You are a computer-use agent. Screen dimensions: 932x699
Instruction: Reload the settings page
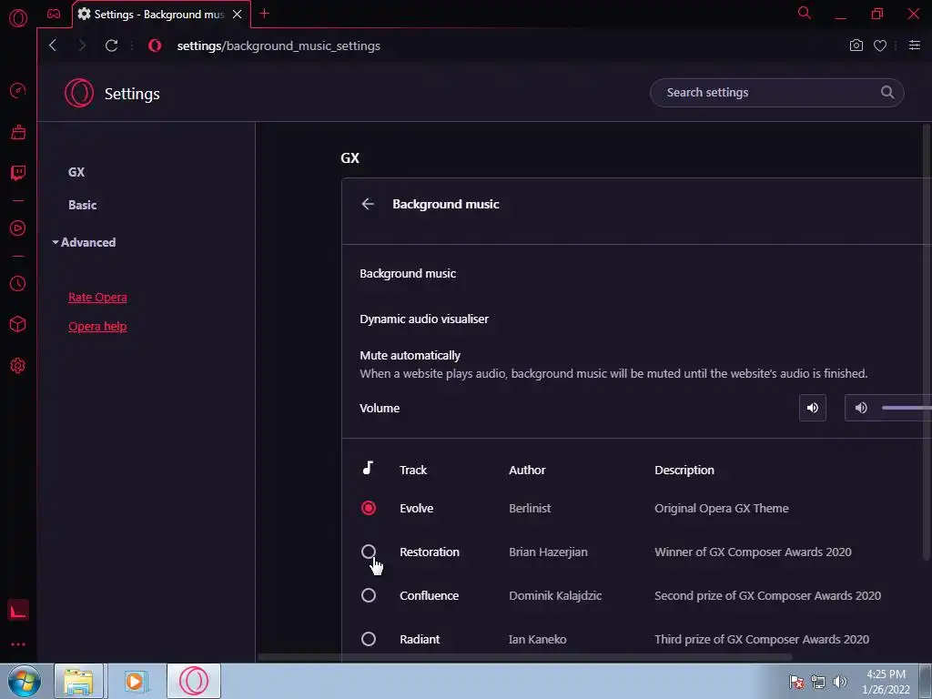coord(111,46)
